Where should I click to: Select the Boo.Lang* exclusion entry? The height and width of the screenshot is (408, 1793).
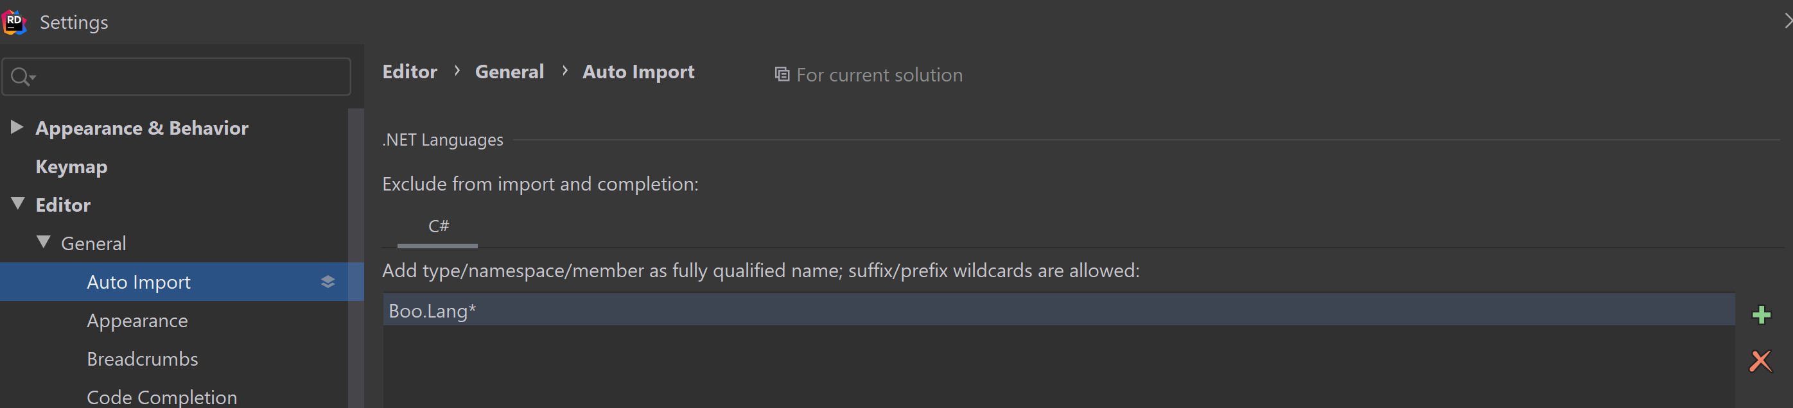tap(432, 310)
